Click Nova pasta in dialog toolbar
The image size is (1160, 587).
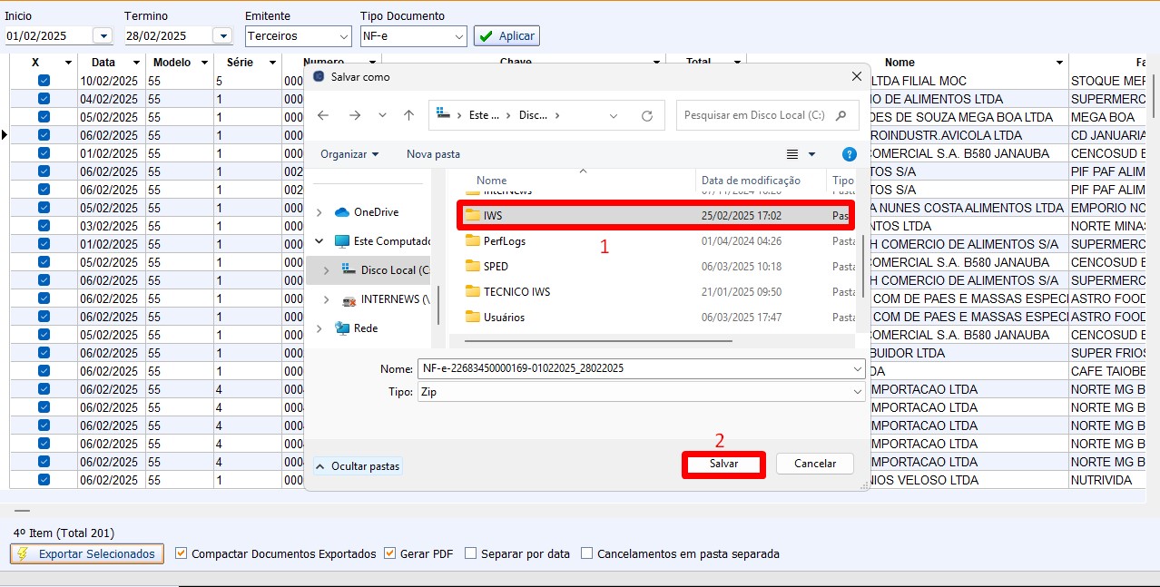pyautogui.click(x=433, y=154)
